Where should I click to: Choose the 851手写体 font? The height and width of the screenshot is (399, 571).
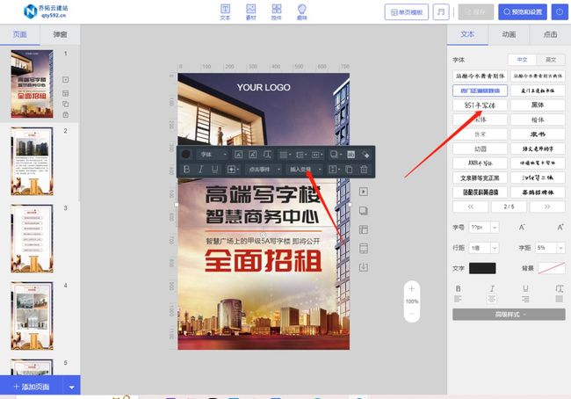click(480, 105)
